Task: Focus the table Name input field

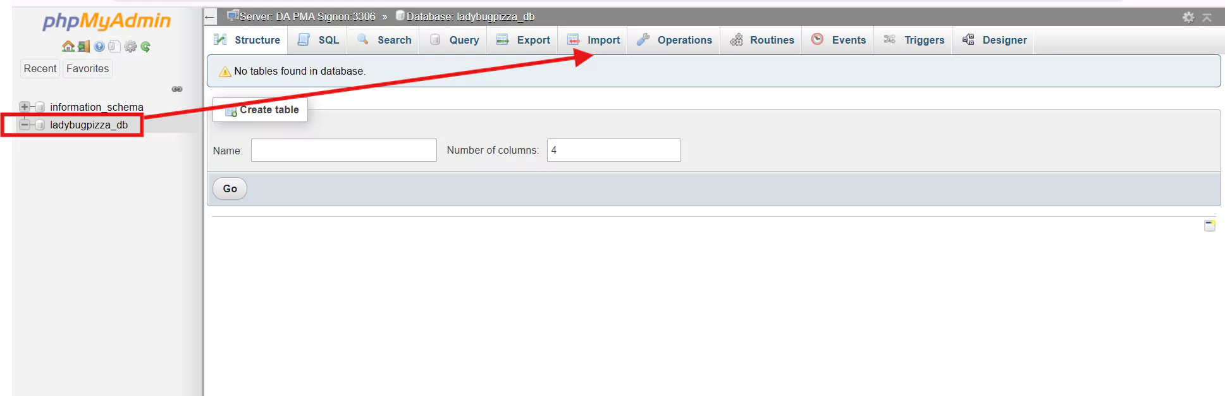Action: (344, 151)
